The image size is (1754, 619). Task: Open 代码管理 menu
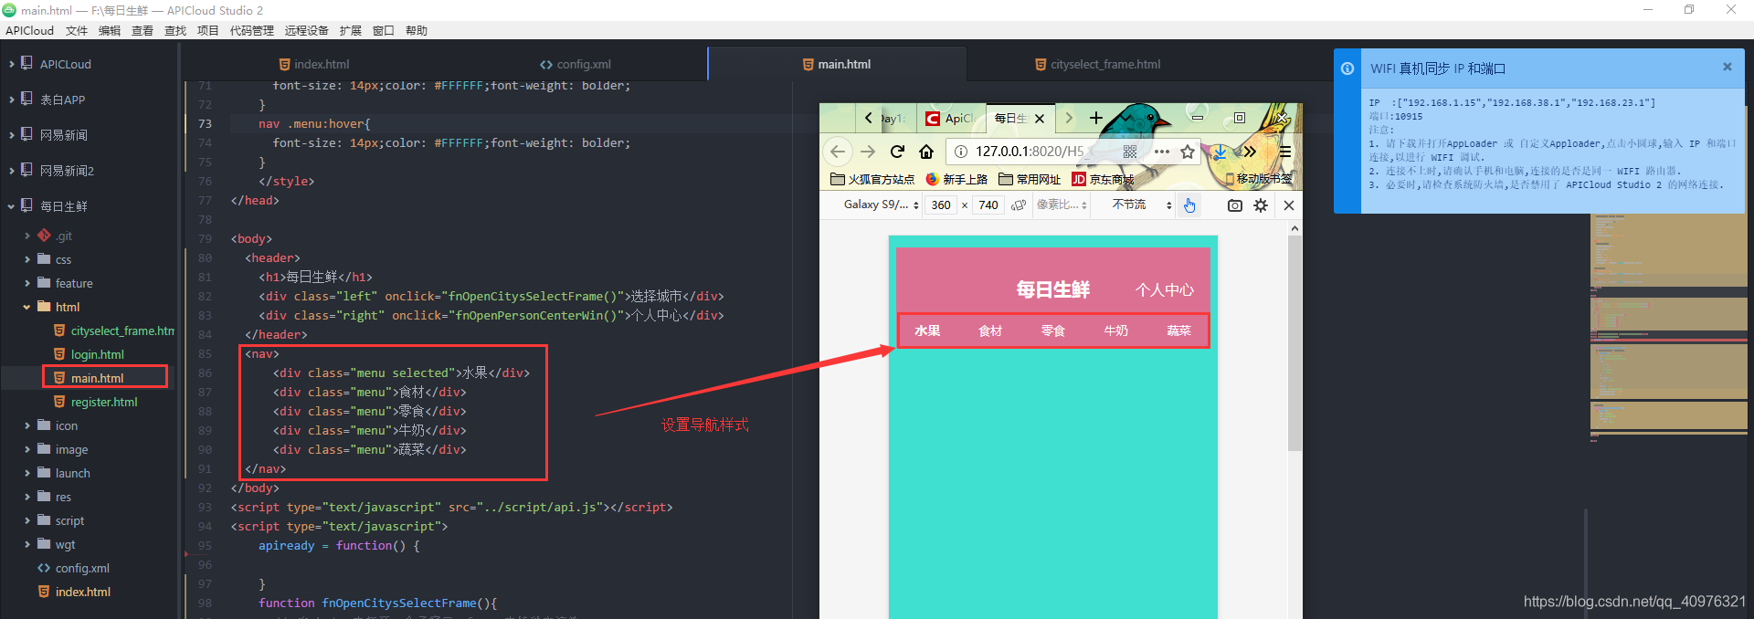[252, 30]
